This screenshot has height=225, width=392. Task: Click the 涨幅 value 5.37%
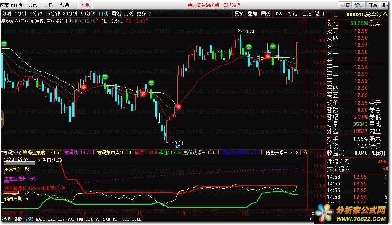tap(360, 117)
